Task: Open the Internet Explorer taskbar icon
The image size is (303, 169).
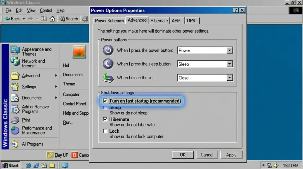Action: (28, 165)
